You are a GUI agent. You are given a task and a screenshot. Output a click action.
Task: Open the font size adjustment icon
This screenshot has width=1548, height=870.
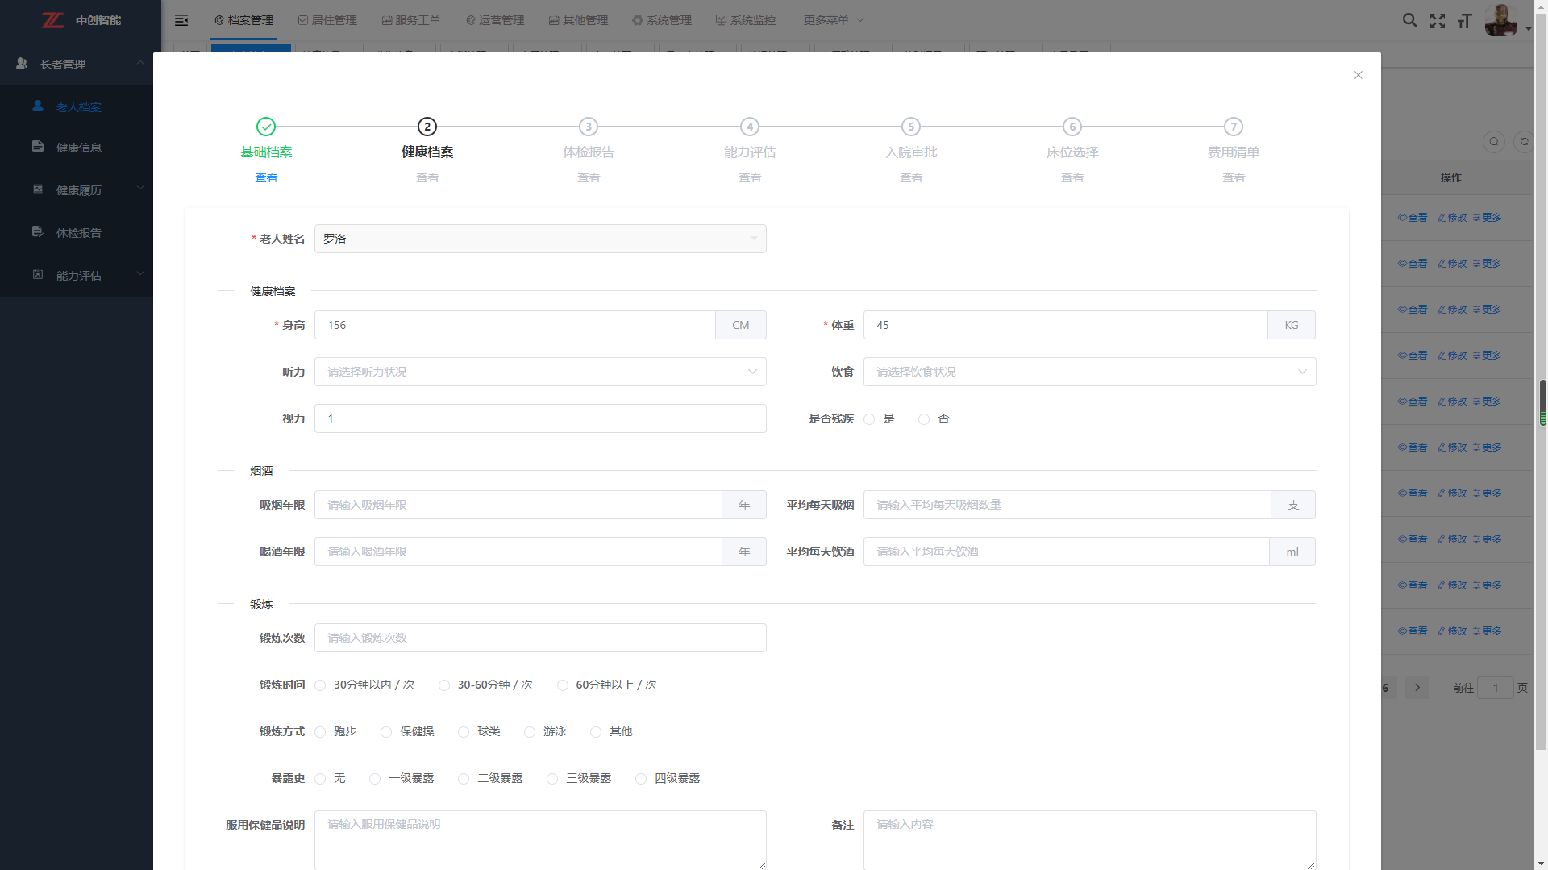[x=1465, y=21]
